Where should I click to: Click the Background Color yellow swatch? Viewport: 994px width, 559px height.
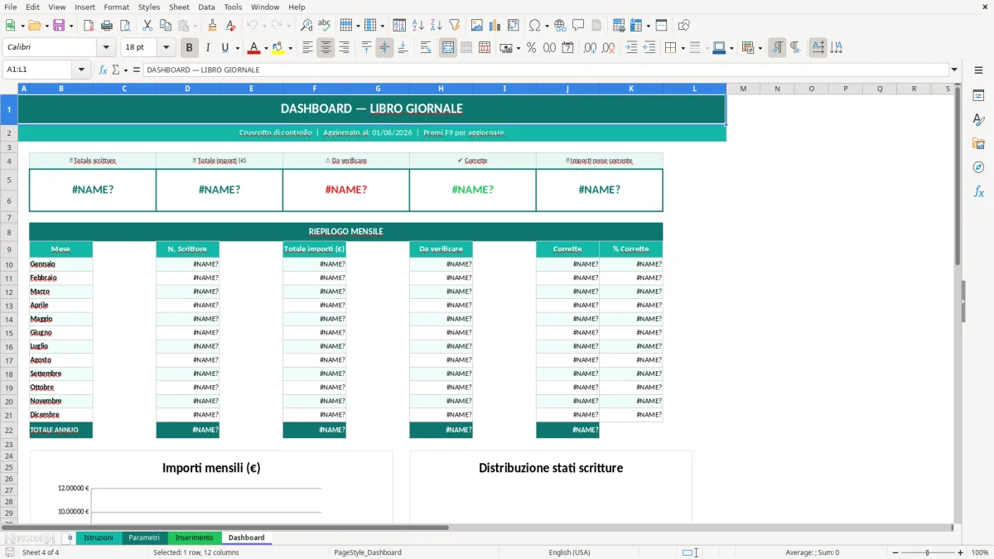[278, 48]
